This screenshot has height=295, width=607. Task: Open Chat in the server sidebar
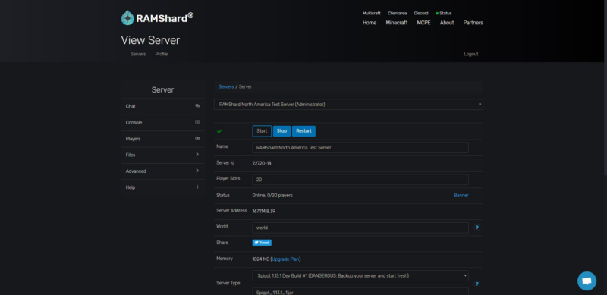[162, 106]
